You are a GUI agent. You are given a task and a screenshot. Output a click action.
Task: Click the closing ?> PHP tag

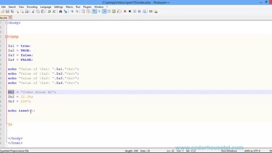click(x=10, y=125)
